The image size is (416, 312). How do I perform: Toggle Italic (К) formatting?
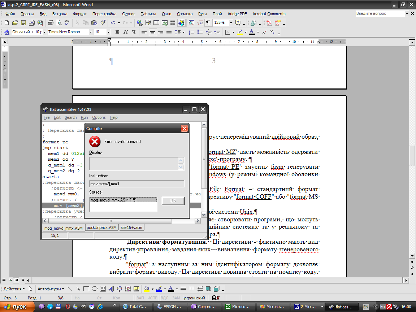(x=126, y=32)
